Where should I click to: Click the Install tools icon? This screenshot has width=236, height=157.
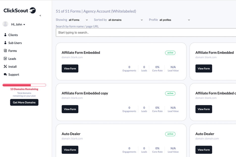[x=5, y=67]
